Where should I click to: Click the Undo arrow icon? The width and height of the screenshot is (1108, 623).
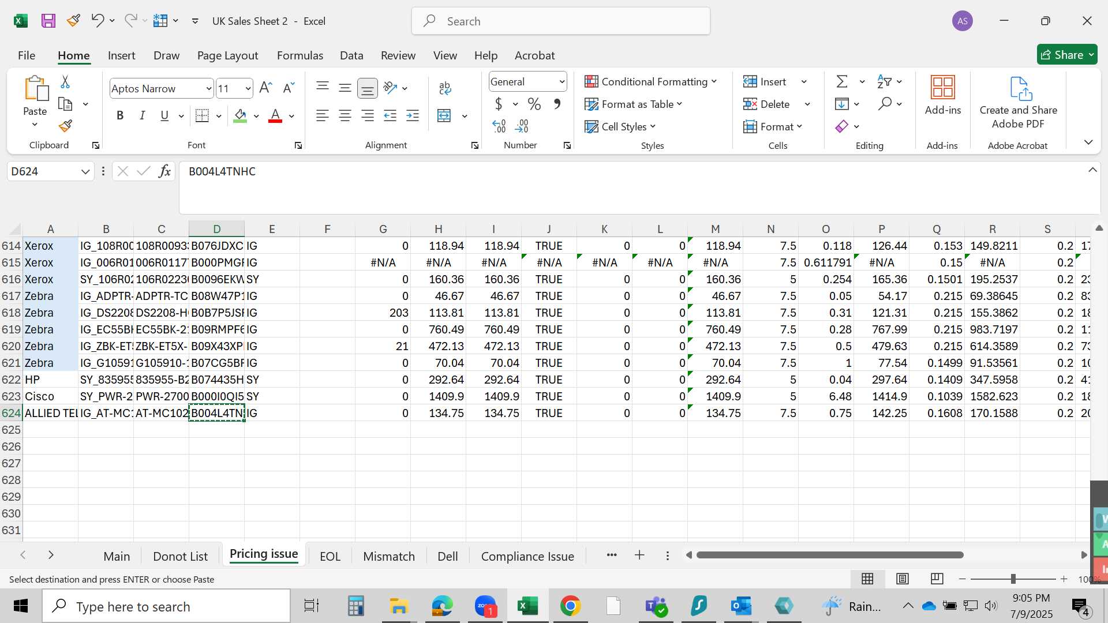97,21
